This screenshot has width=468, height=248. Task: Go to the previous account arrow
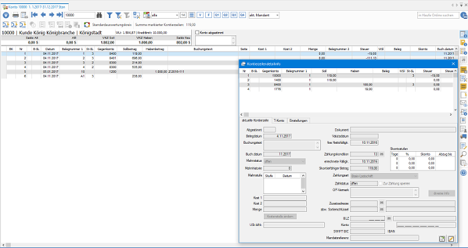pos(43,15)
